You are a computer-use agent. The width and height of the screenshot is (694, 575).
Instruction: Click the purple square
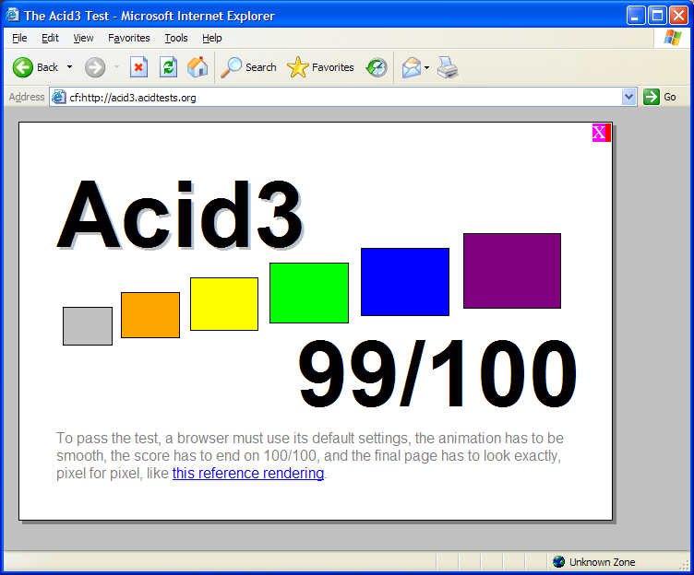(512, 271)
